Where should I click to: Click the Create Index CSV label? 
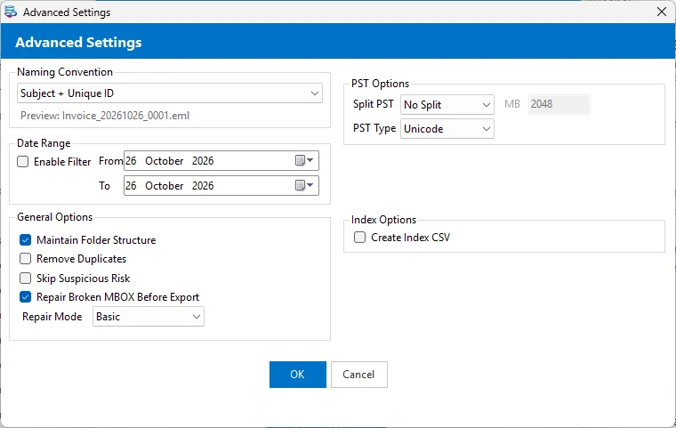(410, 238)
